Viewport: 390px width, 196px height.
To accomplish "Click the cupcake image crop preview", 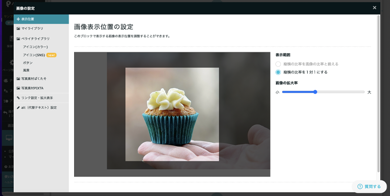I will (x=172, y=114).
